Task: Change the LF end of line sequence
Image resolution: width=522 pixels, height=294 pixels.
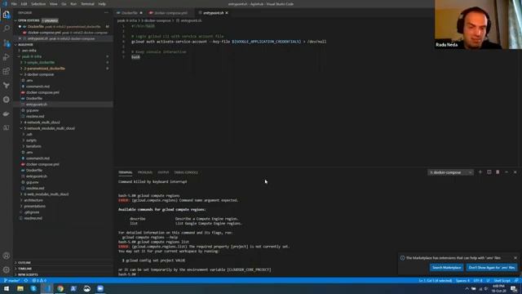Action: click(488, 280)
